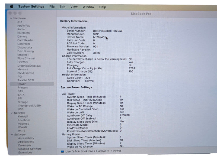Select Developer under Software
The width and height of the screenshot is (217, 163).
click(x=25, y=145)
